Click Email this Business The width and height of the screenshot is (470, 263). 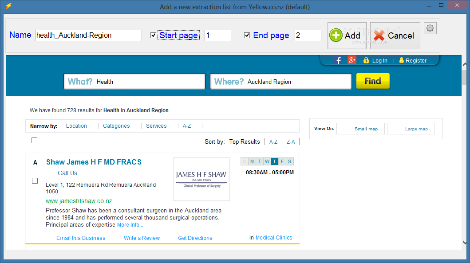[81, 238]
